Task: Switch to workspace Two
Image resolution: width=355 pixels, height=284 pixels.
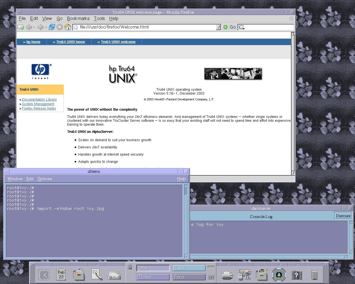Action: [189, 268]
